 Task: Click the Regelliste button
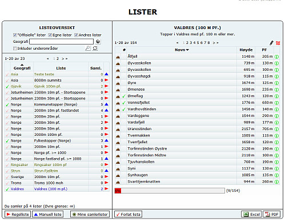click(x=18, y=214)
